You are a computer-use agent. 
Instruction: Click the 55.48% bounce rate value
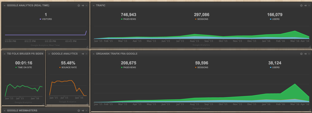(x=68, y=63)
